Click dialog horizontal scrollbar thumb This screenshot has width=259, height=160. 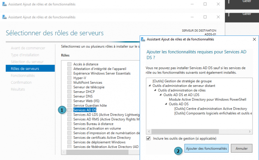pyautogui.click(x=185, y=131)
